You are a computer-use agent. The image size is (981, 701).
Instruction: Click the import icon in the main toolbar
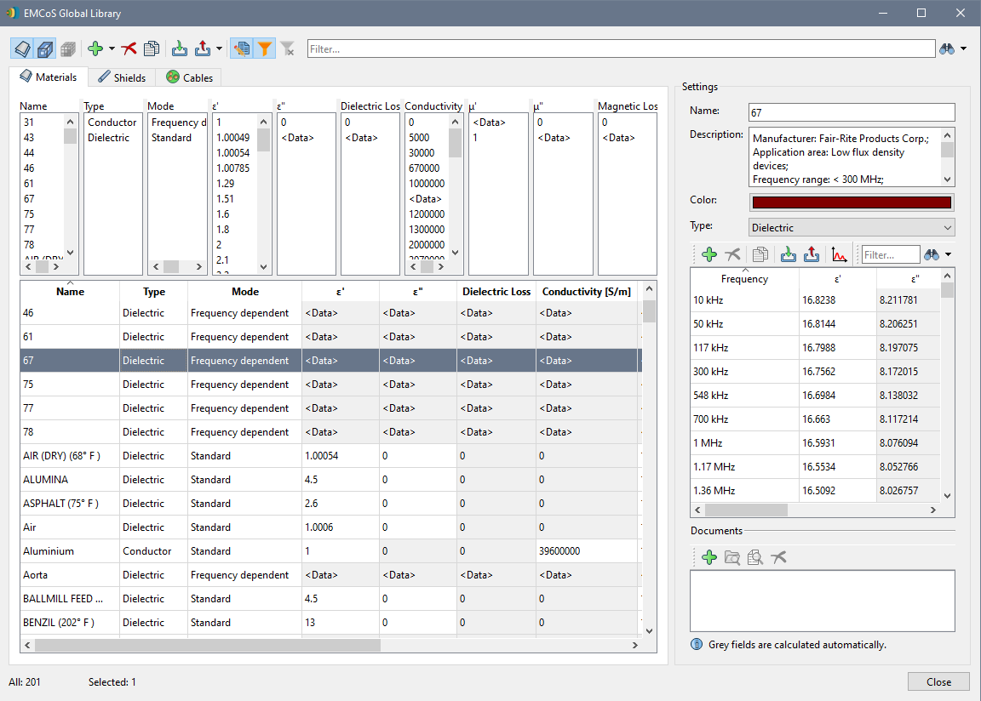(180, 48)
